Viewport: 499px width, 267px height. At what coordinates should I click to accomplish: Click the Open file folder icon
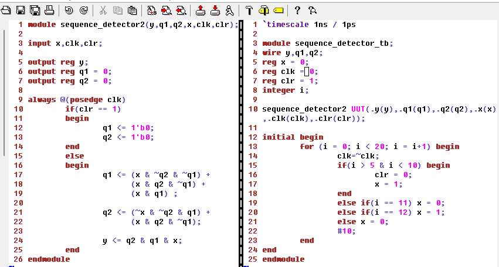click(x=7, y=9)
